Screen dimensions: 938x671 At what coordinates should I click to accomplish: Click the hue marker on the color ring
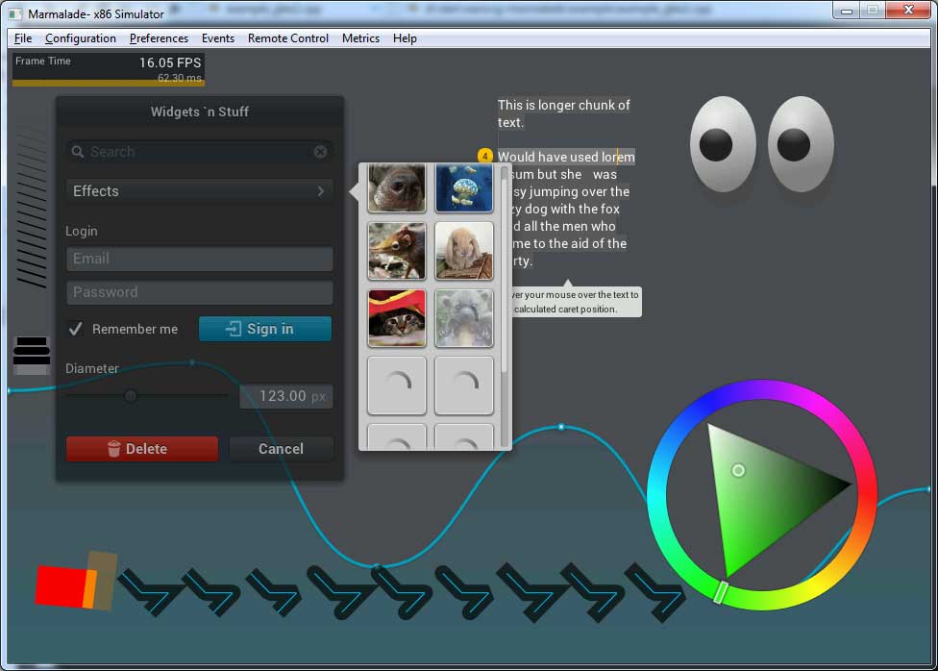click(x=721, y=592)
